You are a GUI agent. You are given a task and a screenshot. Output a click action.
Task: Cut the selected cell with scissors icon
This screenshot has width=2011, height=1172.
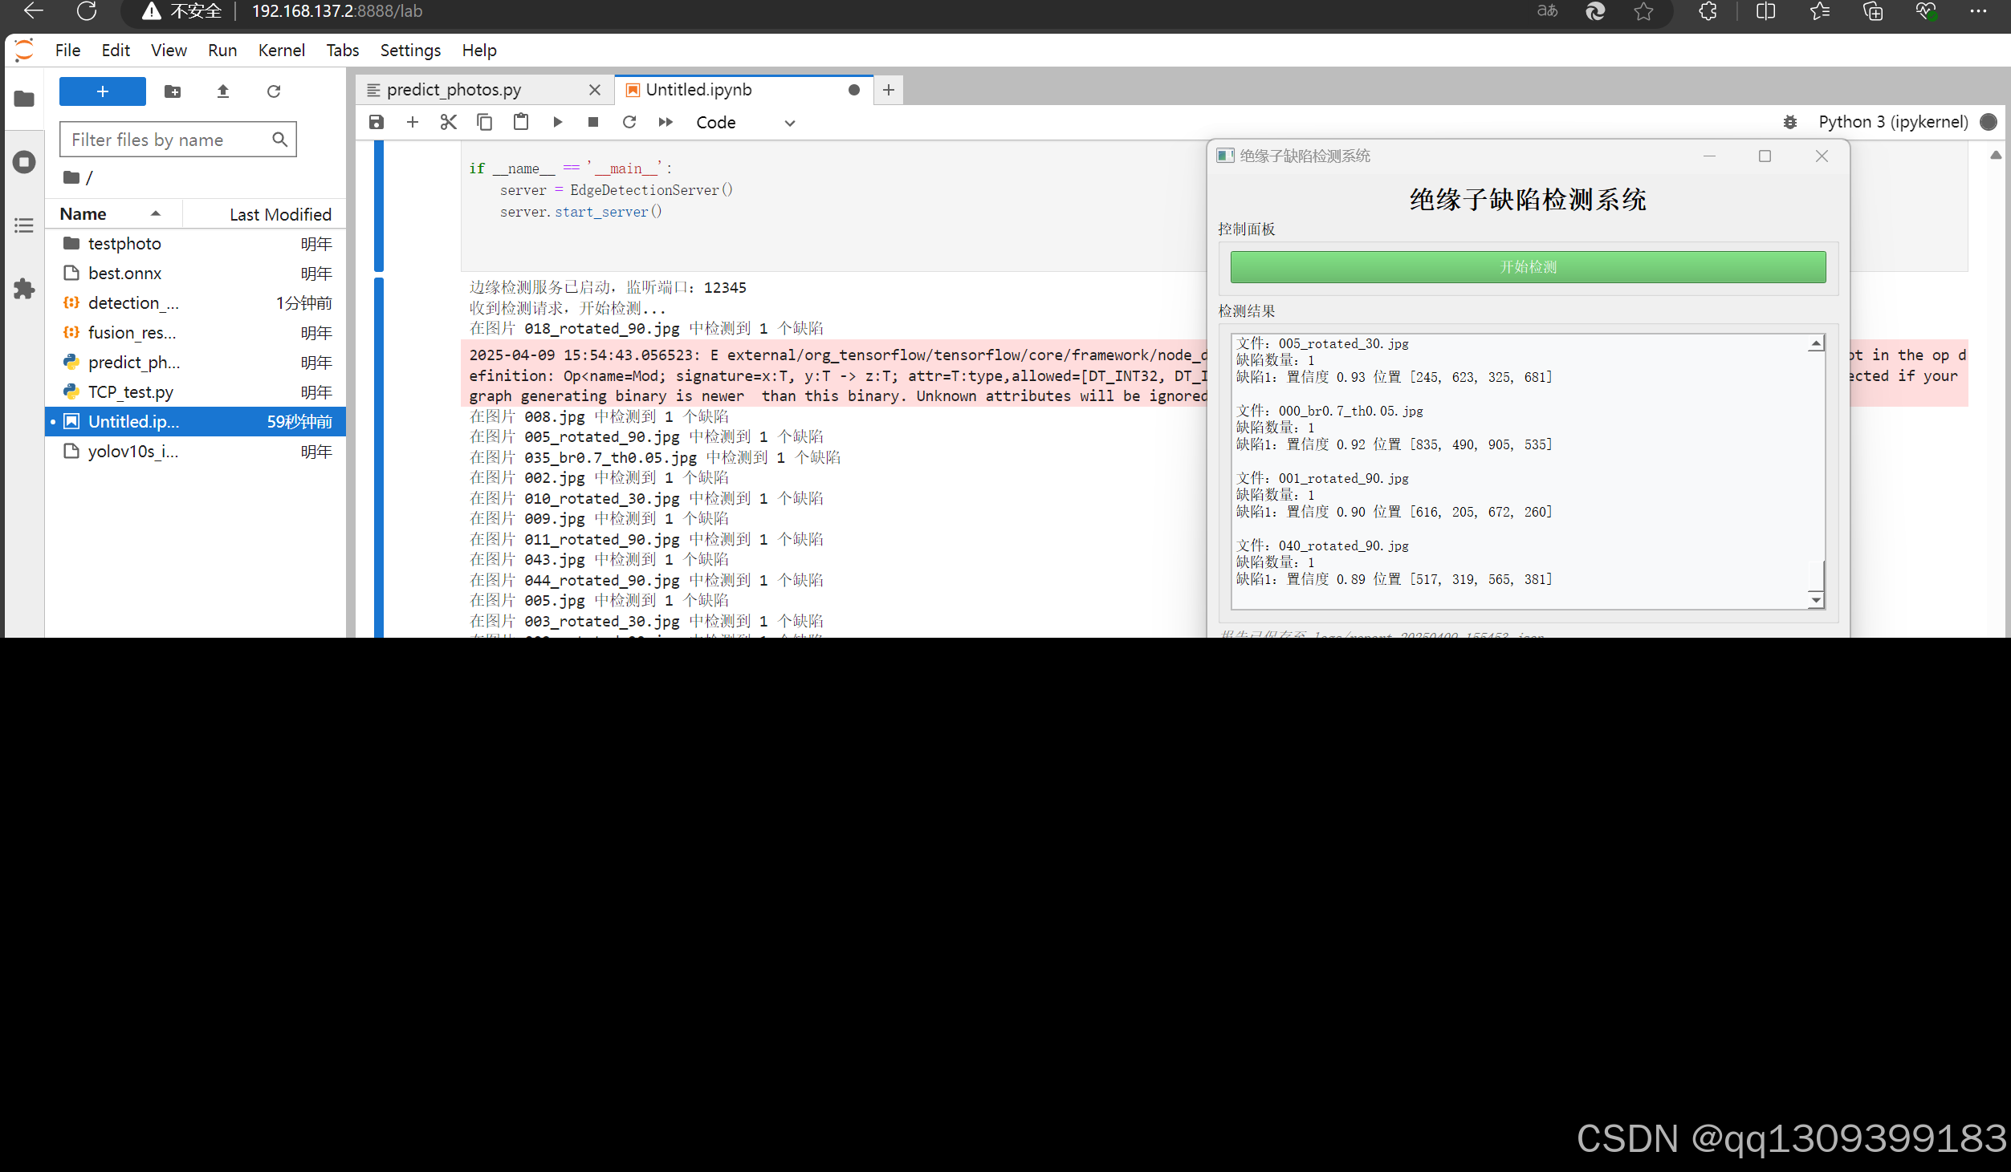click(448, 122)
